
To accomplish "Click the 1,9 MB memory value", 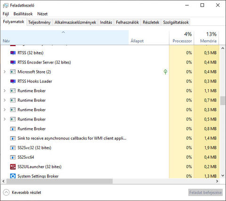I will pyautogui.click(x=210, y=148).
